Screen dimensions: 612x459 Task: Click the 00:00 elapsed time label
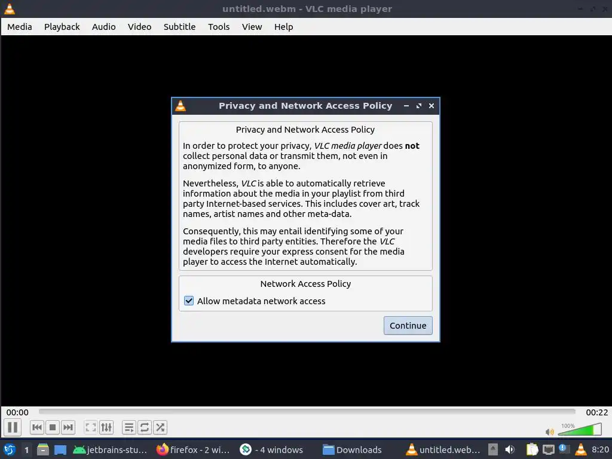[17, 412]
